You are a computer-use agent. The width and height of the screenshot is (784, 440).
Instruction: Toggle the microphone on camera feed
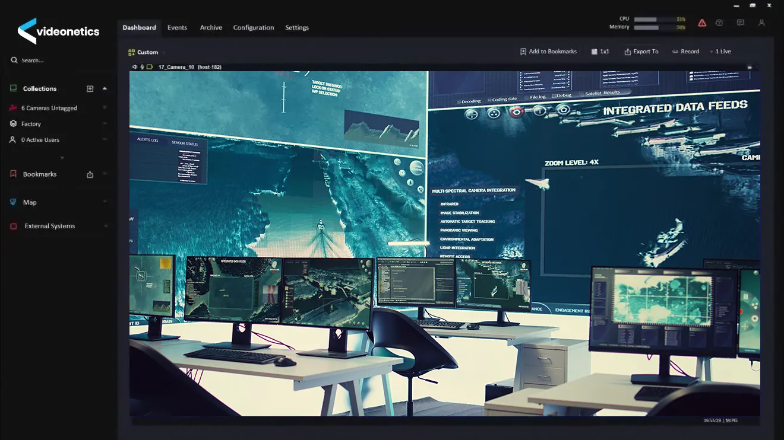click(142, 67)
